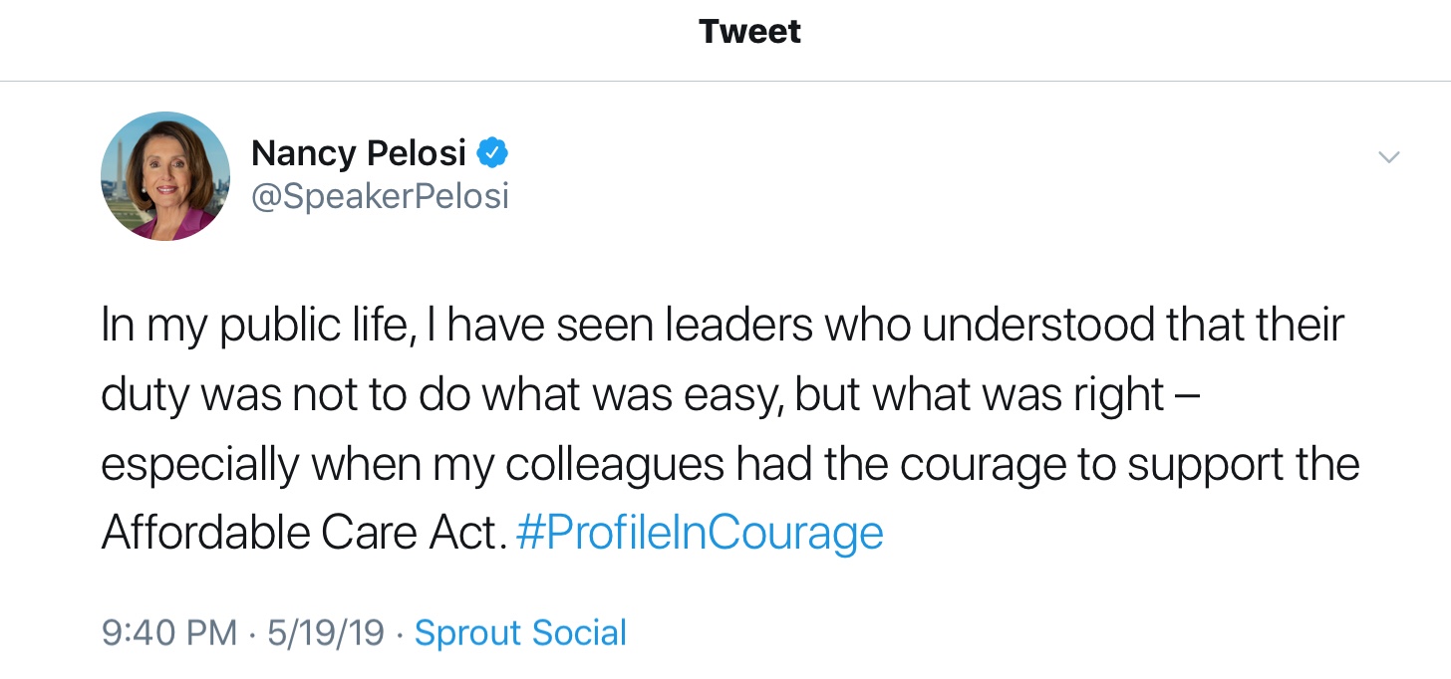Open the tweet options chevron menu
The width and height of the screenshot is (1451, 679).
coord(1387,157)
